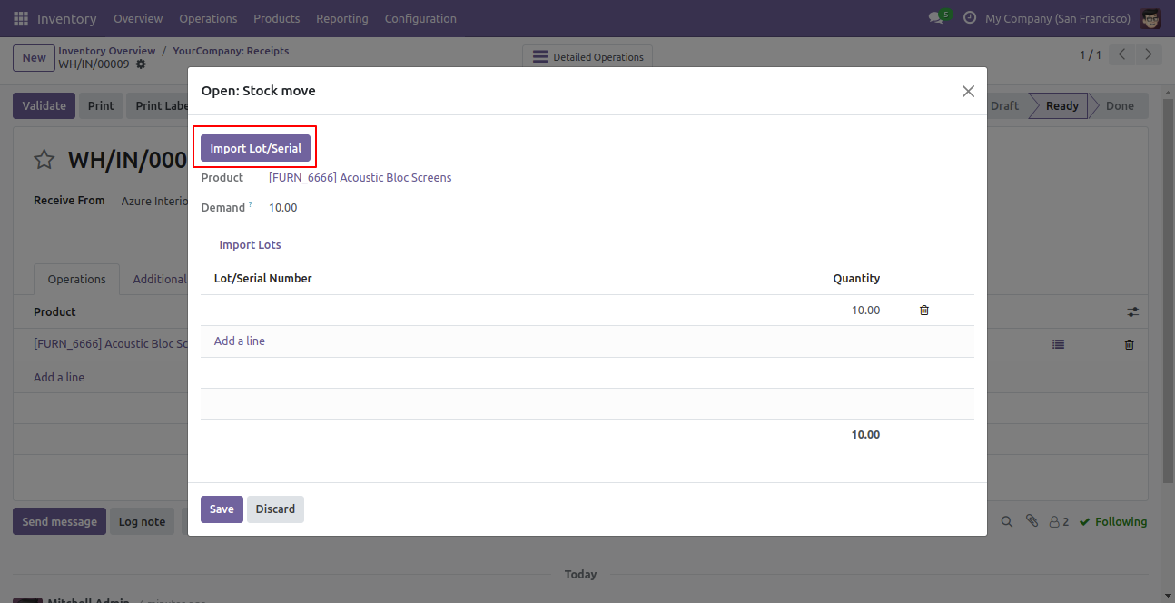Open the Products menu

coord(277,18)
